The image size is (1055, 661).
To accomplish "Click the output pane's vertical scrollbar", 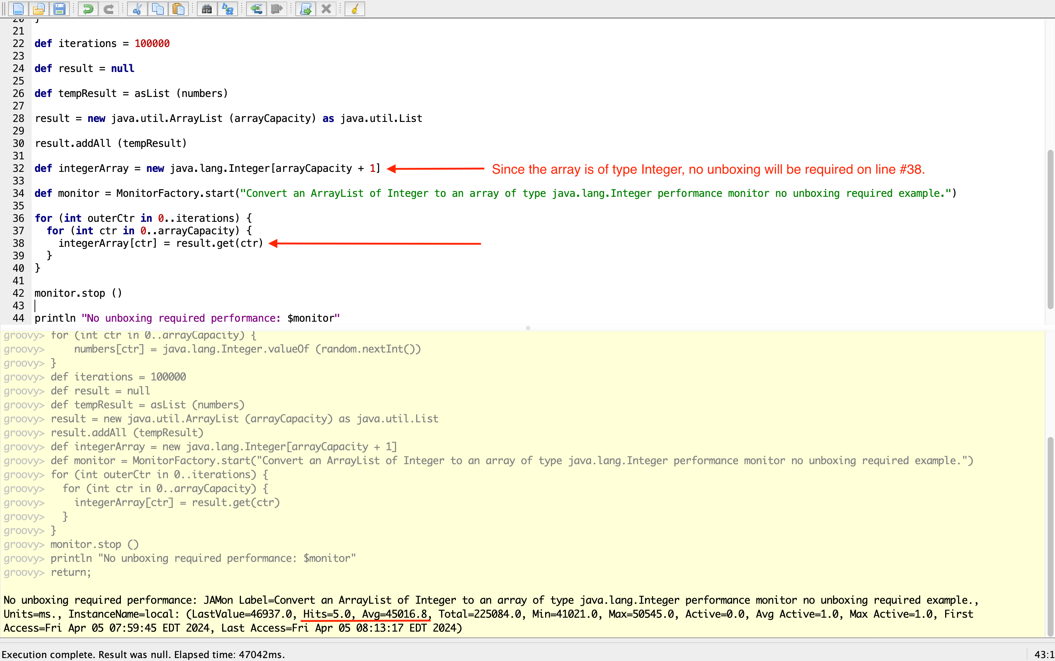I will click(1050, 537).
